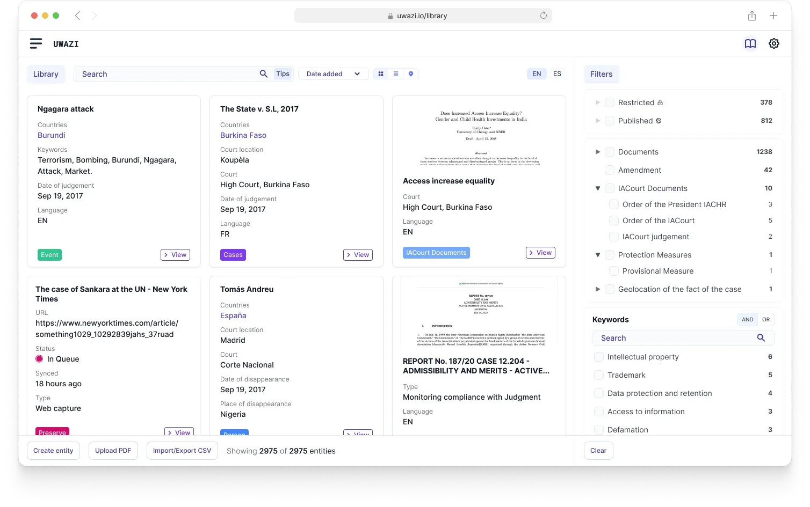This screenshot has height=507, width=810.
Task: Switch to the list view icon
Action: pyautogui.click(x=395, y=74)
